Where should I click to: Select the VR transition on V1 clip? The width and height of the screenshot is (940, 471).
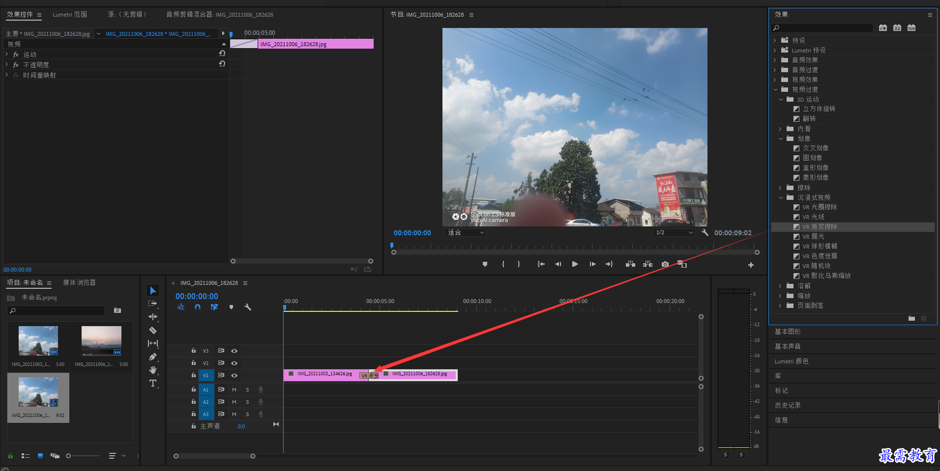369,376
